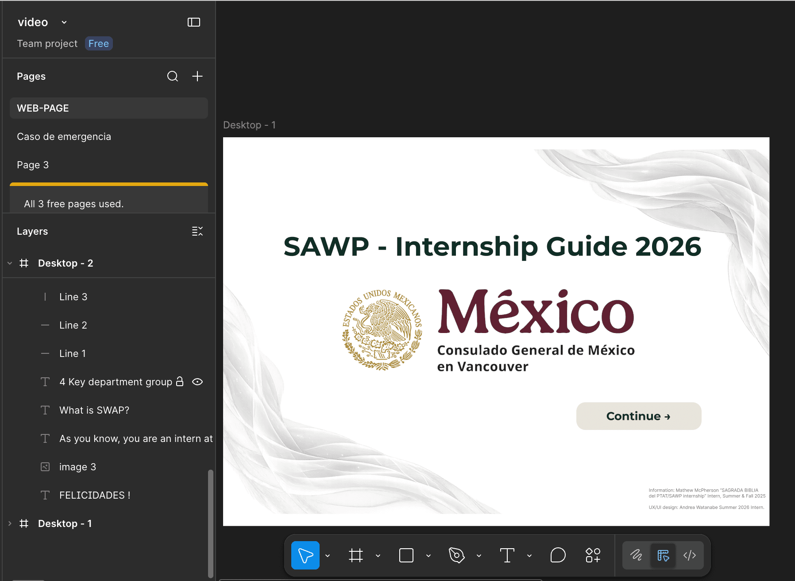Click the Continue button on canvas
The width and height of the screenshot is (795, 581).
point(639,416)
